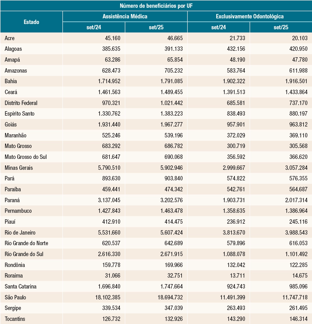Select set/24 header under Assistência Médica

(94, 27)
